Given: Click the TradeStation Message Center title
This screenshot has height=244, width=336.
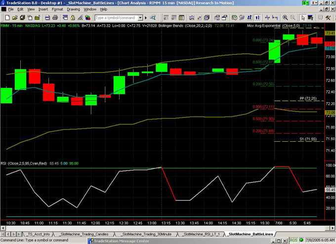Looking at the screenshot, I should coord(121,241).
